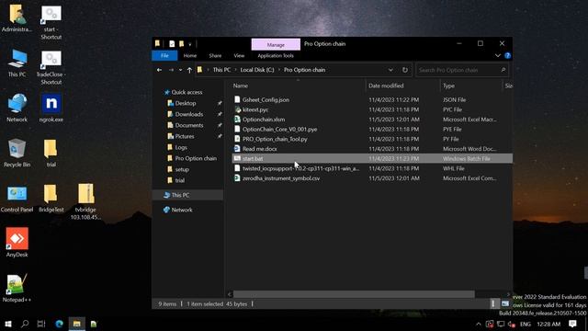
Task: Select the Notepad++ desktop icon
Action: click(17, 288)
